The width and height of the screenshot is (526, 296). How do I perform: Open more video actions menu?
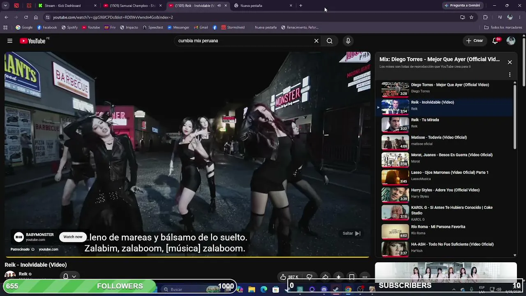tap(365, 277)
